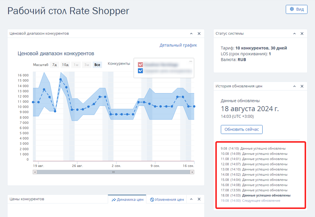Screen dimensions: 315x217
Task: Set chart scale to 7д
Action: (x=55, y=65)
